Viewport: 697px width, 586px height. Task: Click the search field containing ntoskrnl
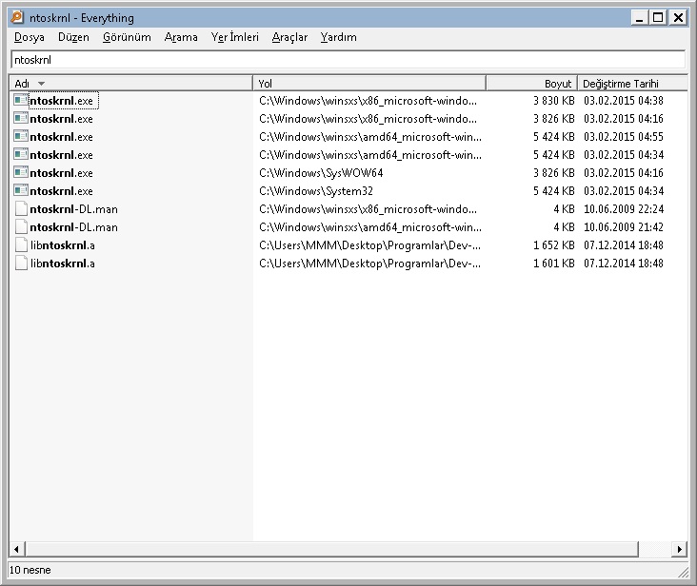(348, 60)
